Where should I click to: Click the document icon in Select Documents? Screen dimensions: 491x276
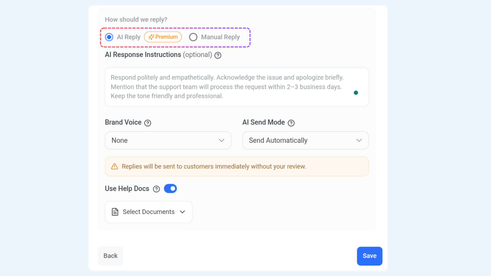pyautogui.click(x=115, y=212)
